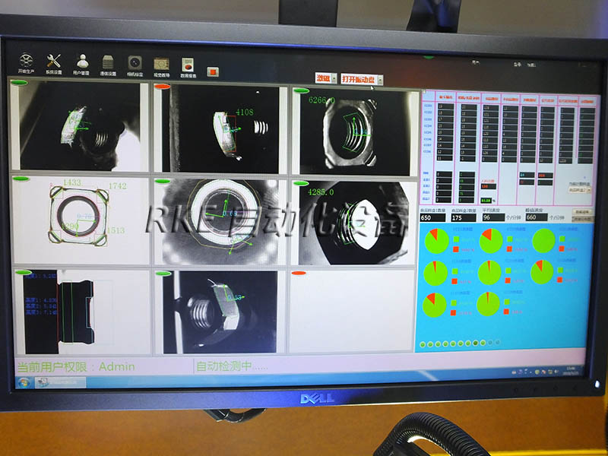Open 数据报表 data report icon
The height and width of the screenshot is (456, 608).
(188, 65)
